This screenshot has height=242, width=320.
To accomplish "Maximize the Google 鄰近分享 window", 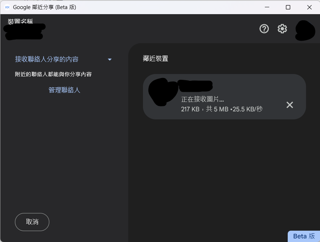I will (288, 7).
